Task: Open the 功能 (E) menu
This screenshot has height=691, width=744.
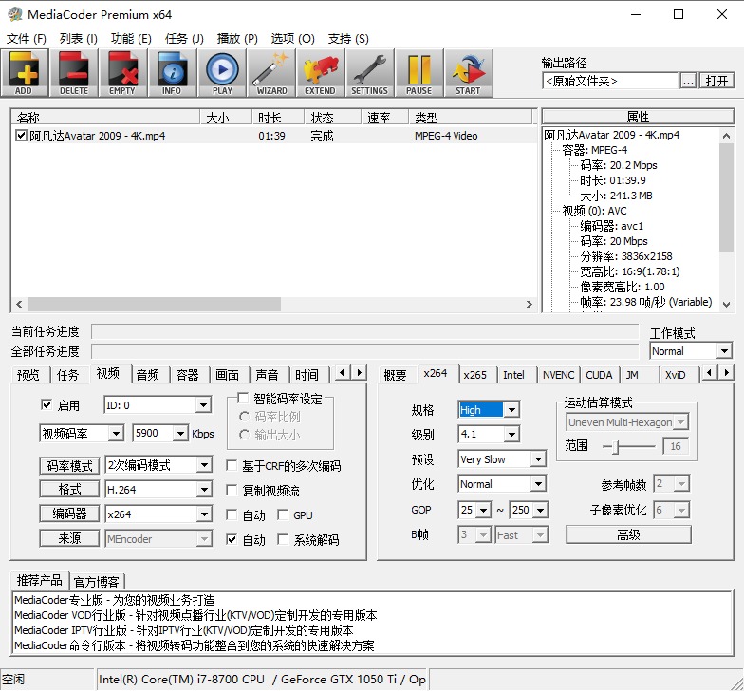Action: 131,38
